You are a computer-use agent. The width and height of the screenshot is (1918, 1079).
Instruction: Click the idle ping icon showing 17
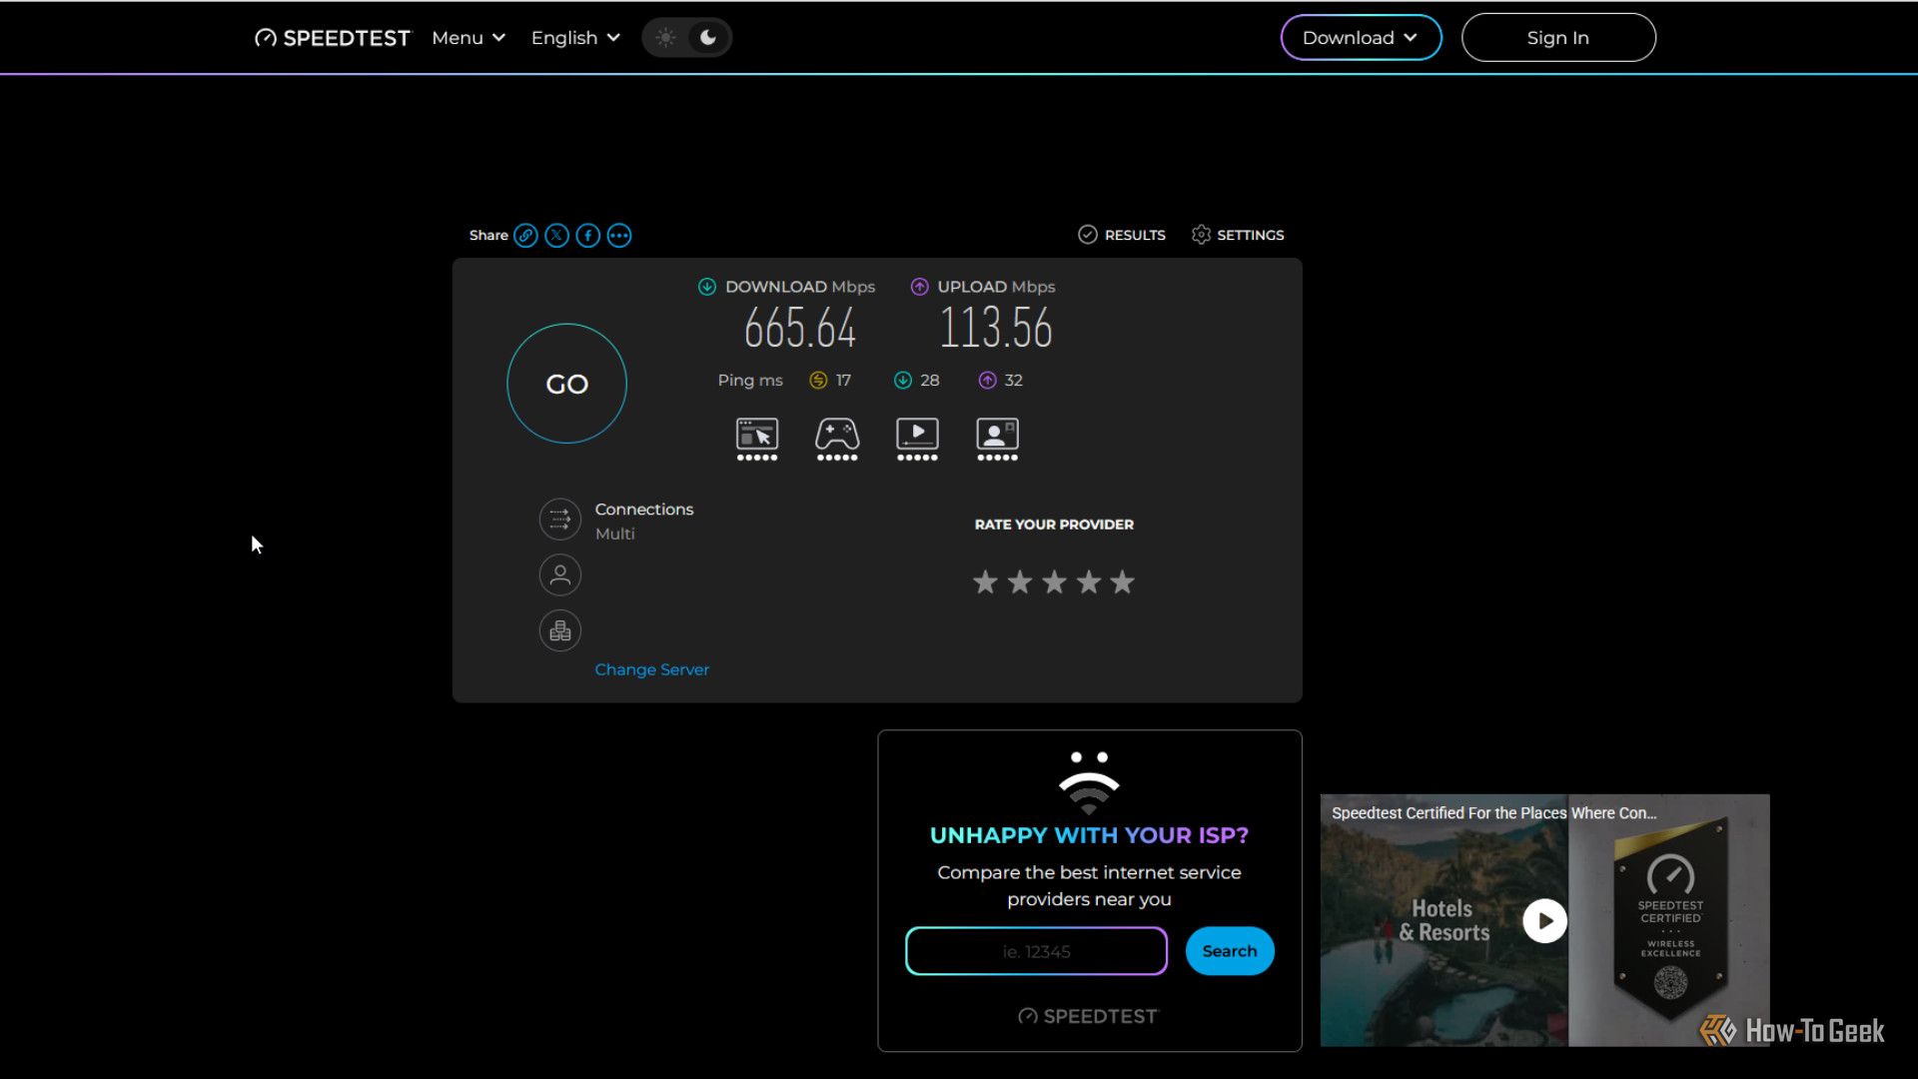click(818, 381)
